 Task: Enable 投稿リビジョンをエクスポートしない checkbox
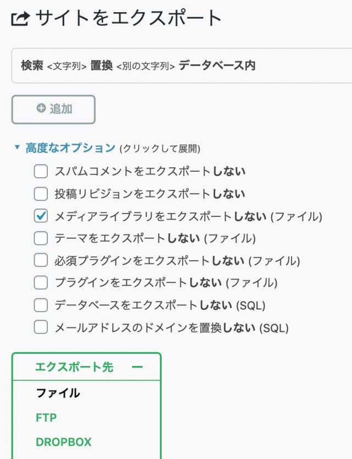(x=41, y=194)
